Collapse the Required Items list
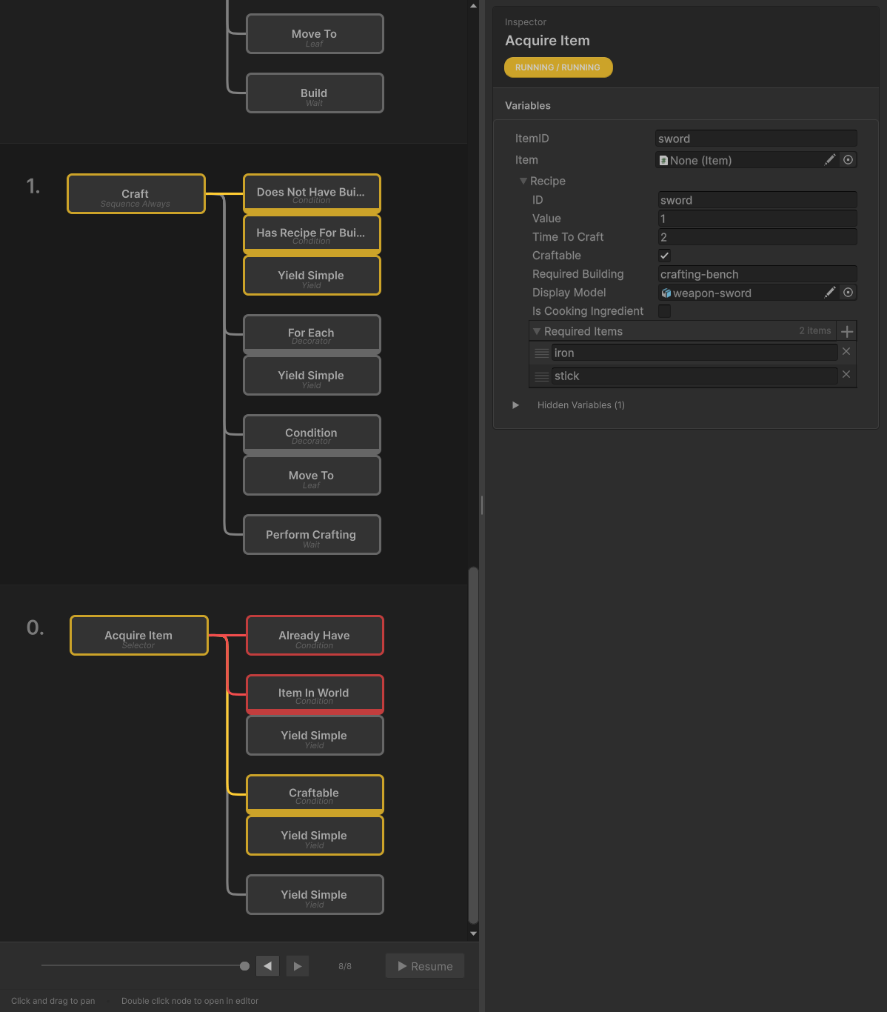This screenshot has height=1012, width=887. point(536,331)
